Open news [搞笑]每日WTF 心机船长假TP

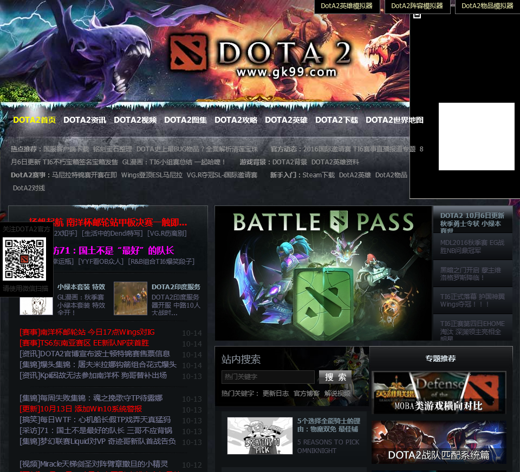pos(95,420)
